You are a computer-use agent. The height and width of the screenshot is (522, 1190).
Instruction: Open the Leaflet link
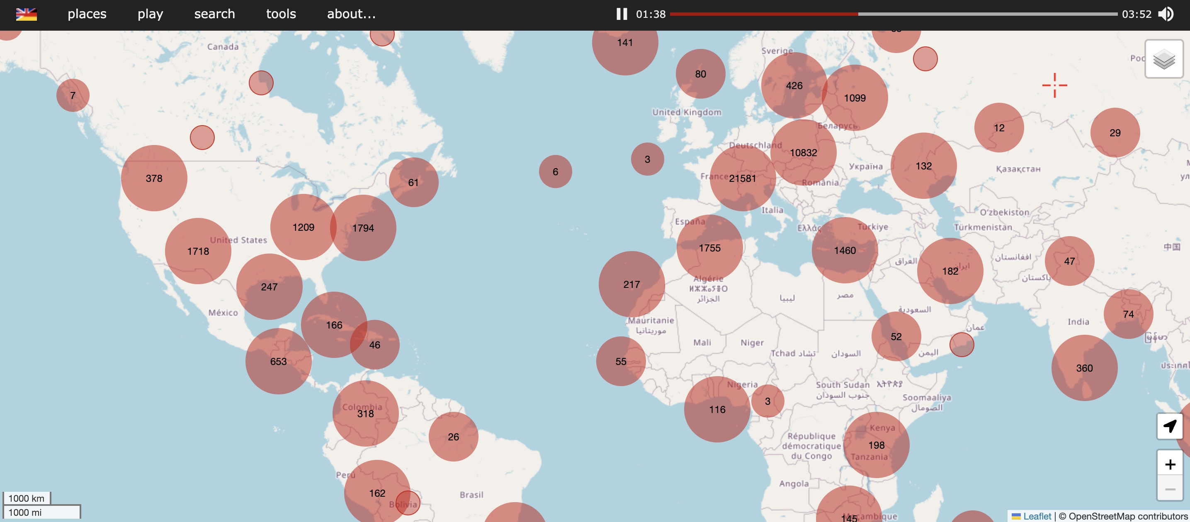coord(1036,516)
